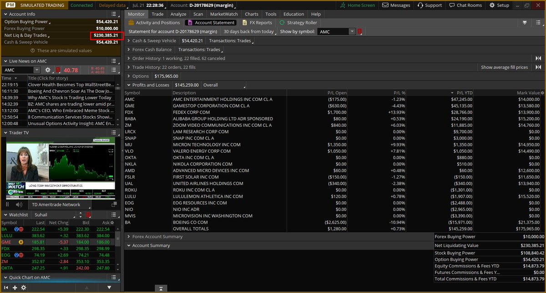Toggle Show average fill prices
This screenshot has width=546, height=293.
[x=504, y=67]
